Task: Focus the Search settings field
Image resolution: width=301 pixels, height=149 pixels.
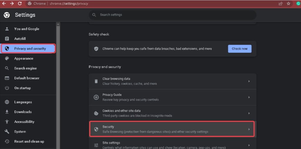Action: pyautogui.click(x=172, y=15)
